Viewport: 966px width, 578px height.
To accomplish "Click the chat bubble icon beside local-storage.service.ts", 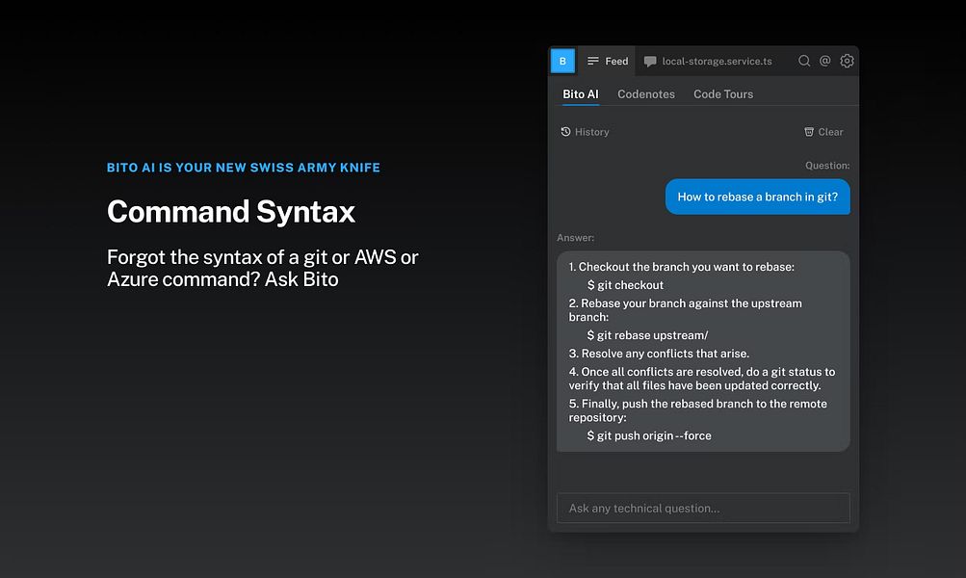I will [x=650, y=61].
